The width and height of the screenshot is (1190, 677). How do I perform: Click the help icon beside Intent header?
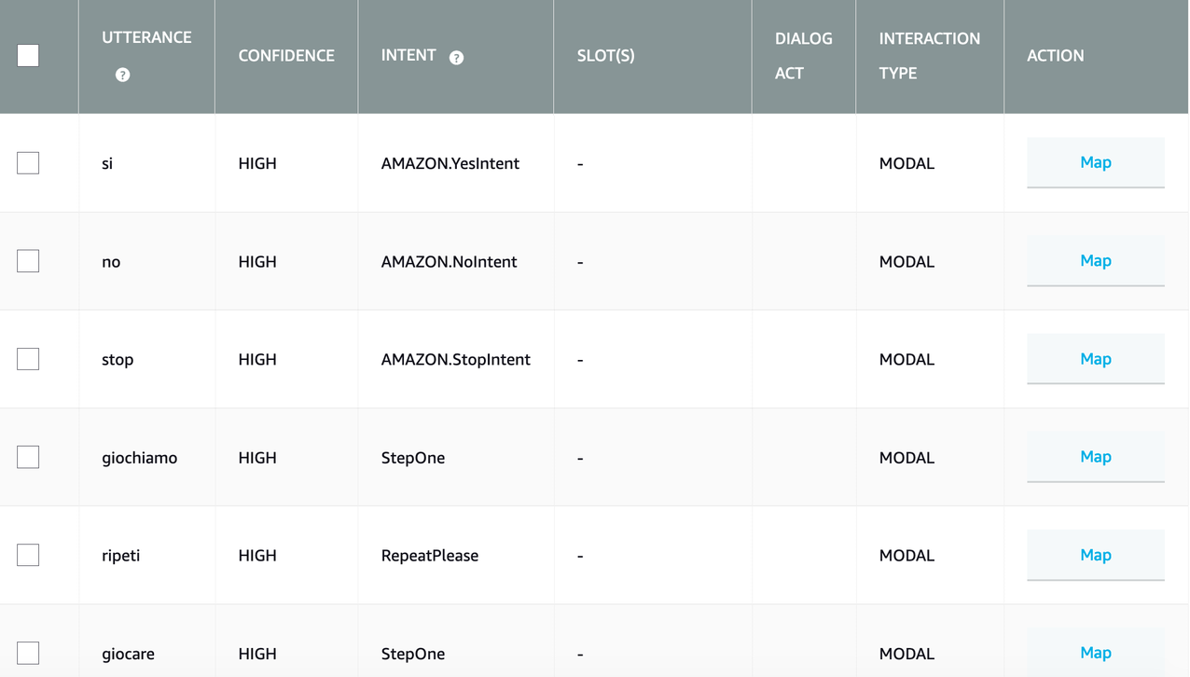[456, 58]
